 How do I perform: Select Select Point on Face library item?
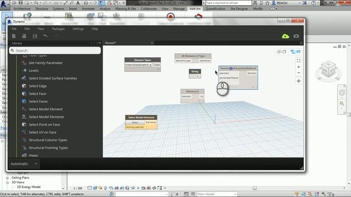coord(44,125)
